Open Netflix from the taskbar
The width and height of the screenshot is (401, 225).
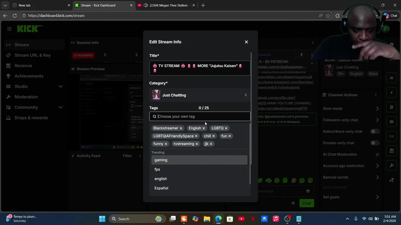253,219
